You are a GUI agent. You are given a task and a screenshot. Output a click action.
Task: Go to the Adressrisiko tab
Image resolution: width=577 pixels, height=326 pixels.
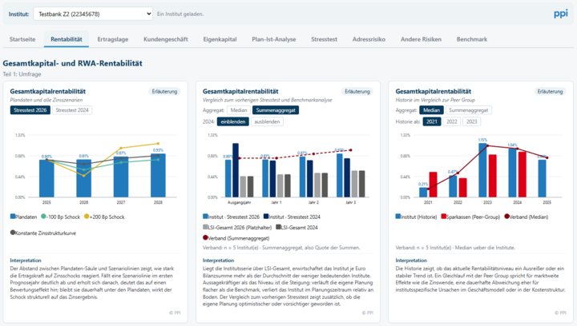coord(369,39)
